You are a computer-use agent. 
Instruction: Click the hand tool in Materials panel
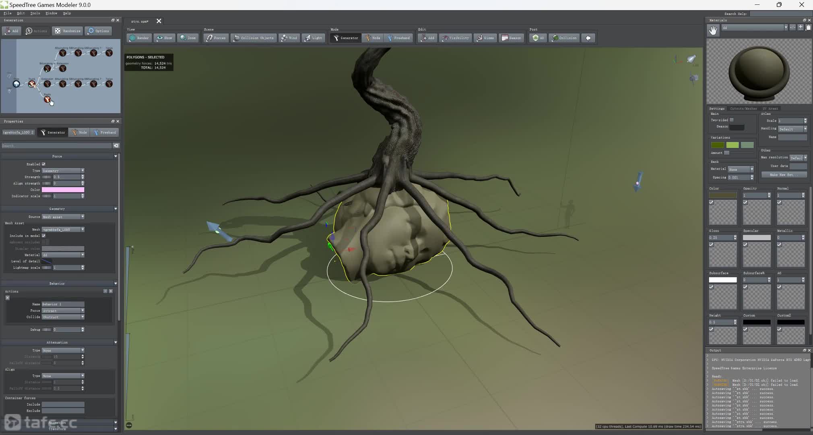click(x=713, y=30)
